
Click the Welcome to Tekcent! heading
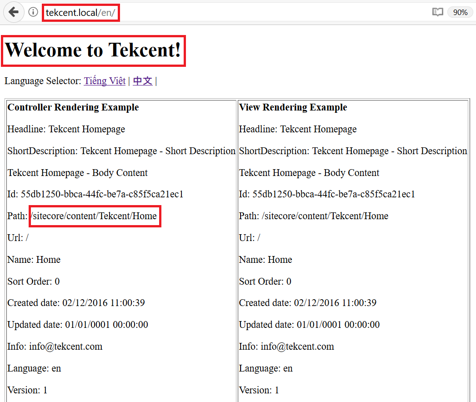pos(93,50)
